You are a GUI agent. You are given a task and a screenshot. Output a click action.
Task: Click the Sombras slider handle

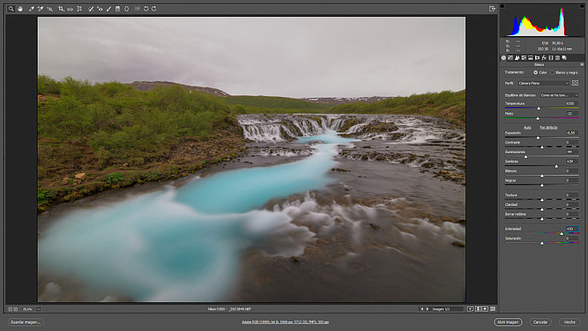pos(556,166)
